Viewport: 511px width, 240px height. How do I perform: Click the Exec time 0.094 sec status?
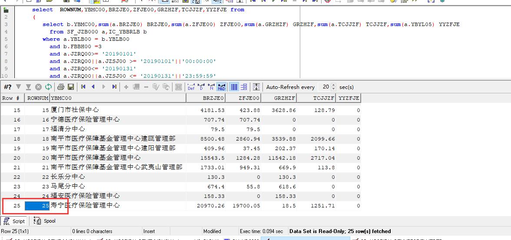[x=262, y=231]
